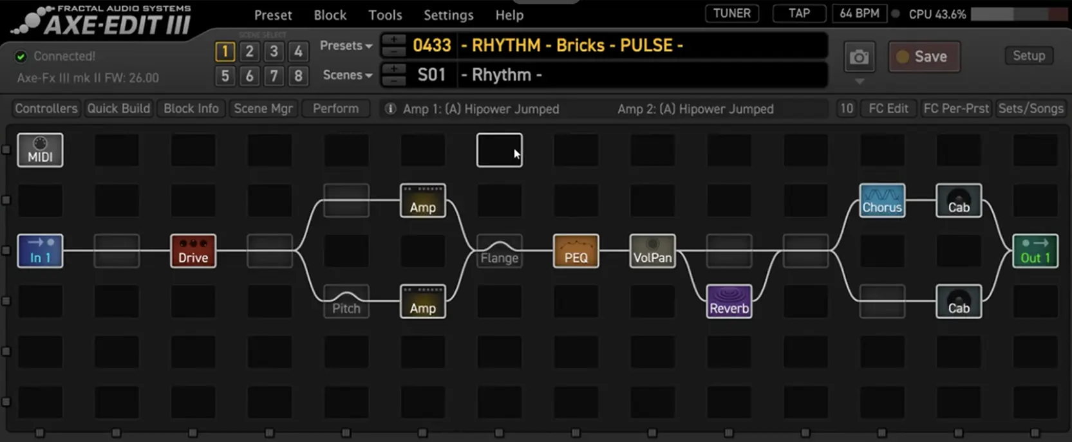Select the purple Reverb block
Image resolution: width=1072 pixels, height=442 pixels.
pos(729,301)
